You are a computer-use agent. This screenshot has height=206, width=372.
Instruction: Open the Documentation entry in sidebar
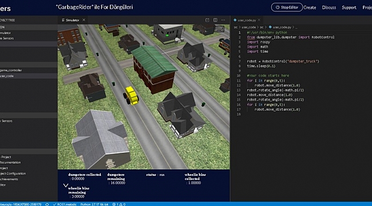click(10, 163)
